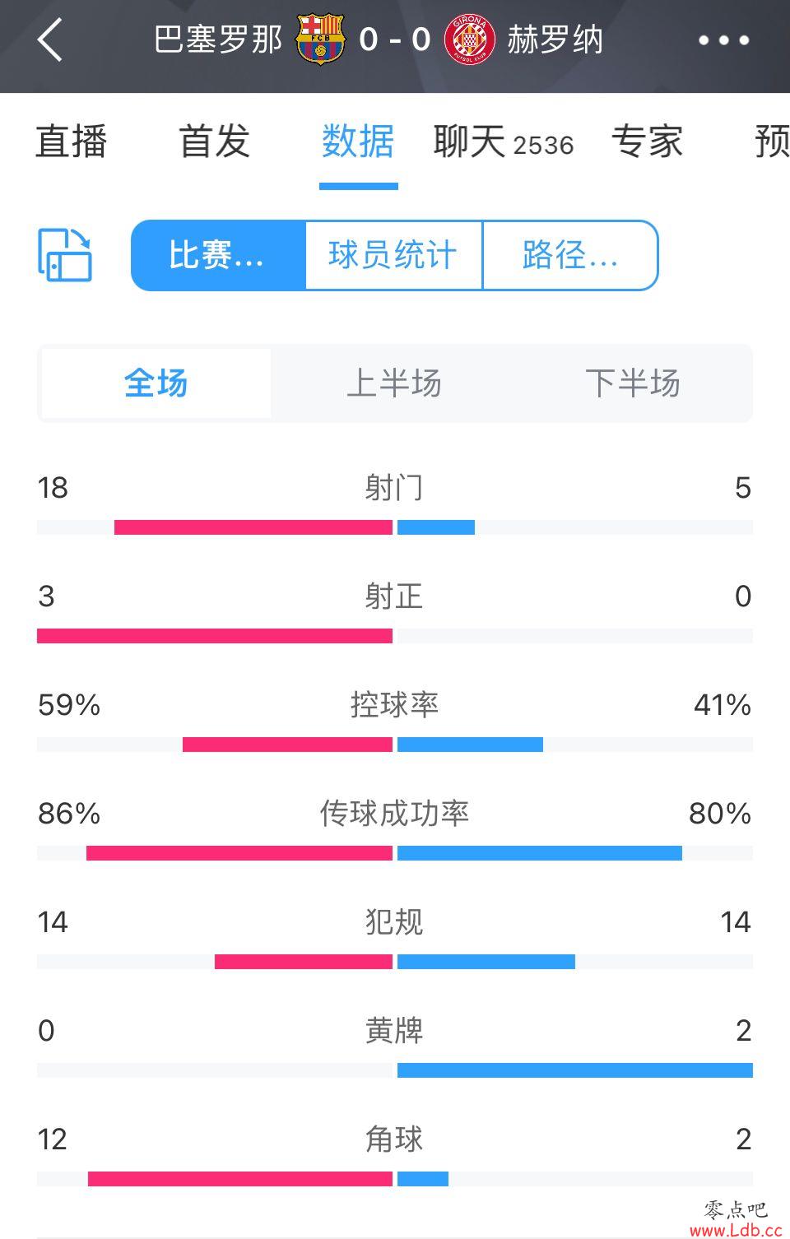Screen dimensions: 790x1239
Task: Tap the back arrow icon
Action: pos(50,39)
